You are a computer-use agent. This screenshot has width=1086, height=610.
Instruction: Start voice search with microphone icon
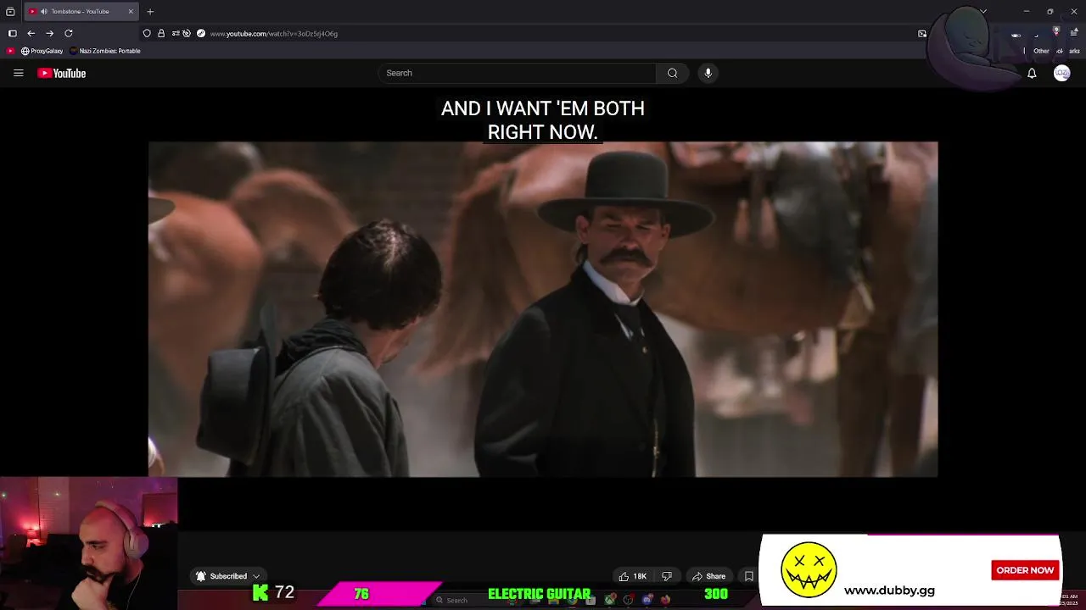(x=708, y=73)
